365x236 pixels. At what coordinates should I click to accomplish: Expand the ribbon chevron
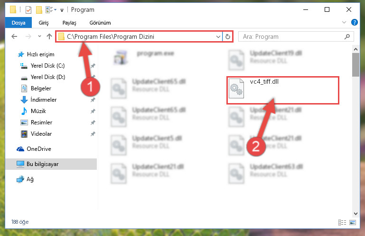[x=344, y=23]
